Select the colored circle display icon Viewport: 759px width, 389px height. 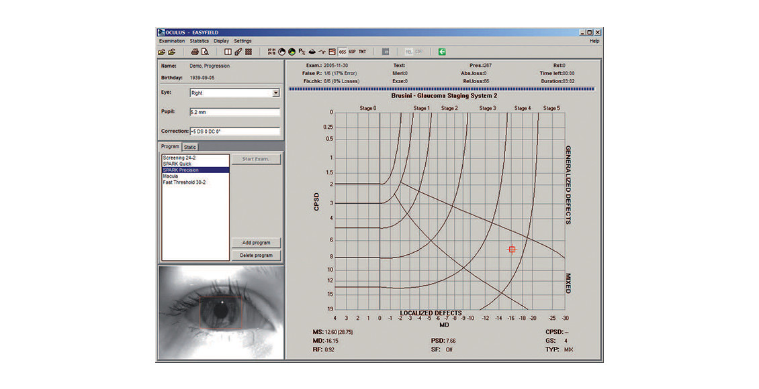pyautogui.click(x=292, y=52)
